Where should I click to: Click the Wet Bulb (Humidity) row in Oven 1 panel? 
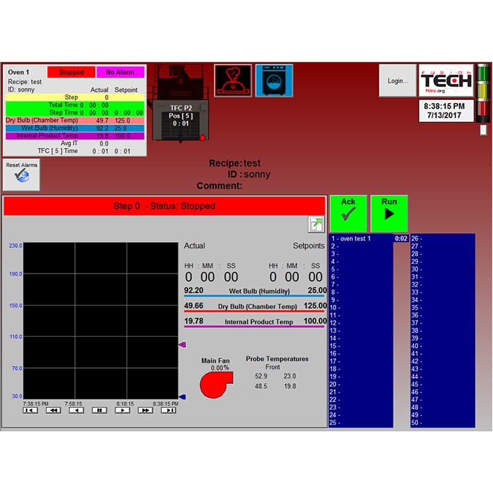pos(75,128)
